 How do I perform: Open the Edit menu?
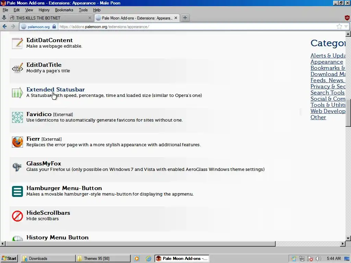16,10
